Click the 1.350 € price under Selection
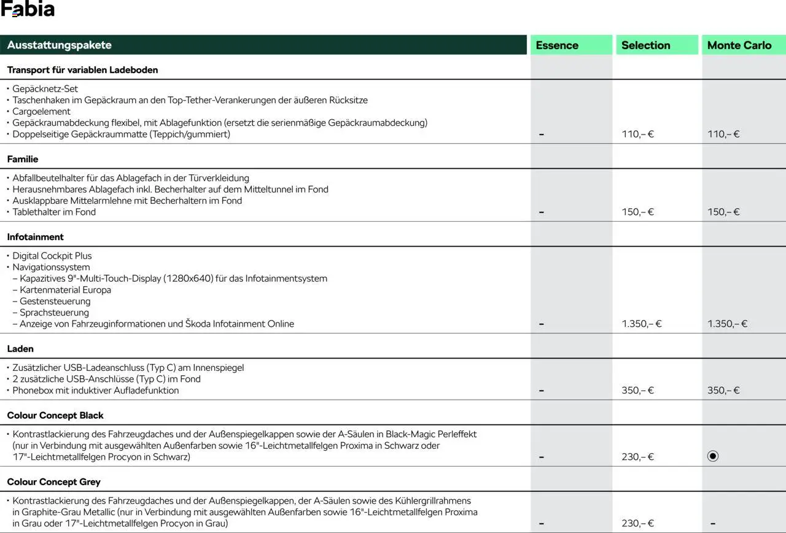The image size is (786, 533). coord(641,324)
